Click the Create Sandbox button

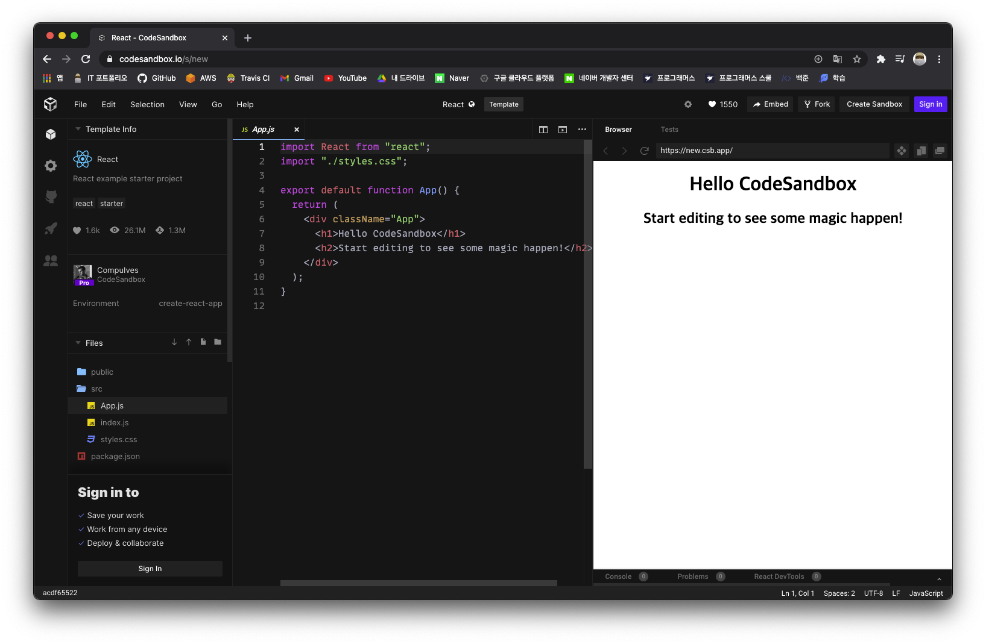[x=874, y=104]
